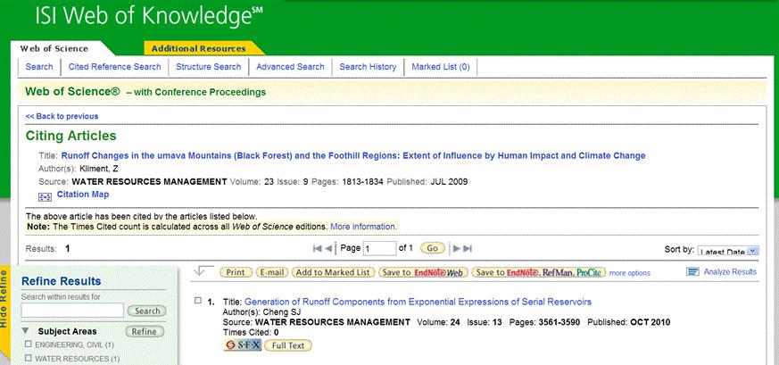Screen dimensions: 779x365
Task: Click the E-mail button
Action: [272, 272]
